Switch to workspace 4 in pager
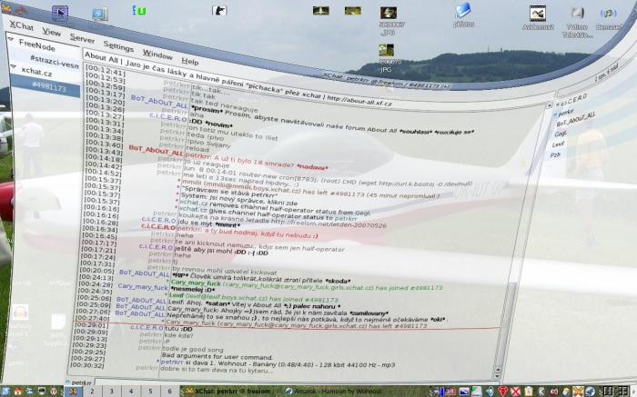Image resolution: width=637 pixels, height=397 pixels. tap(131, 392)
